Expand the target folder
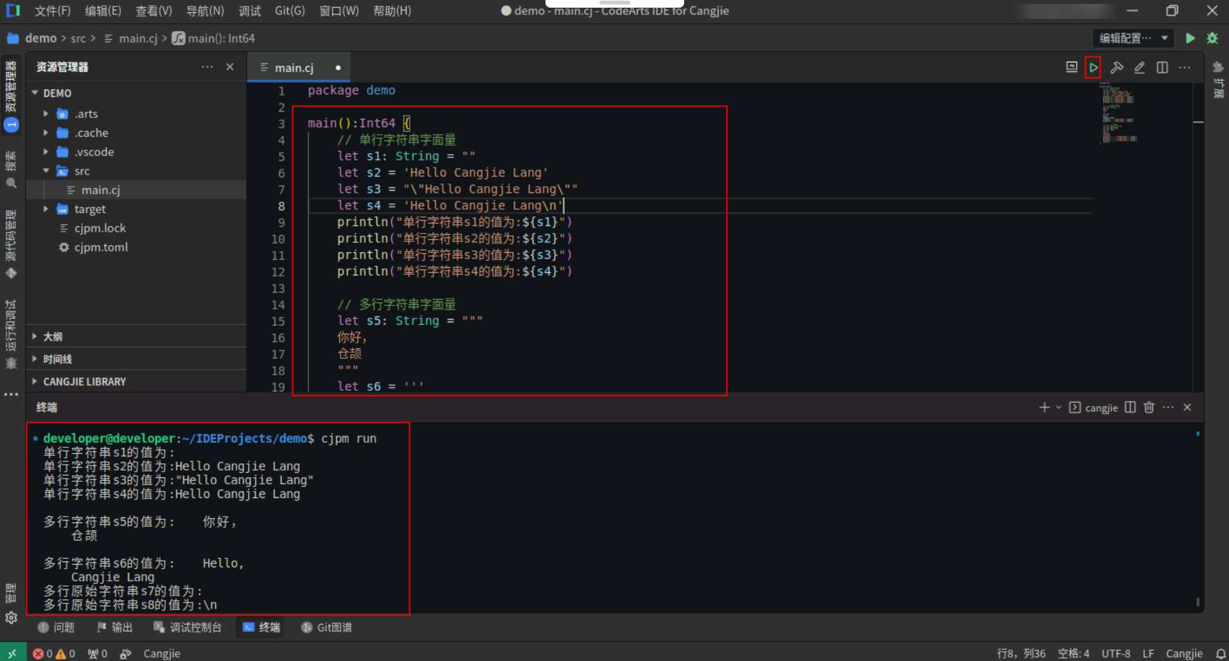Image resolution: width=1229 pixels, height=661 pixels. coord(46,209)
